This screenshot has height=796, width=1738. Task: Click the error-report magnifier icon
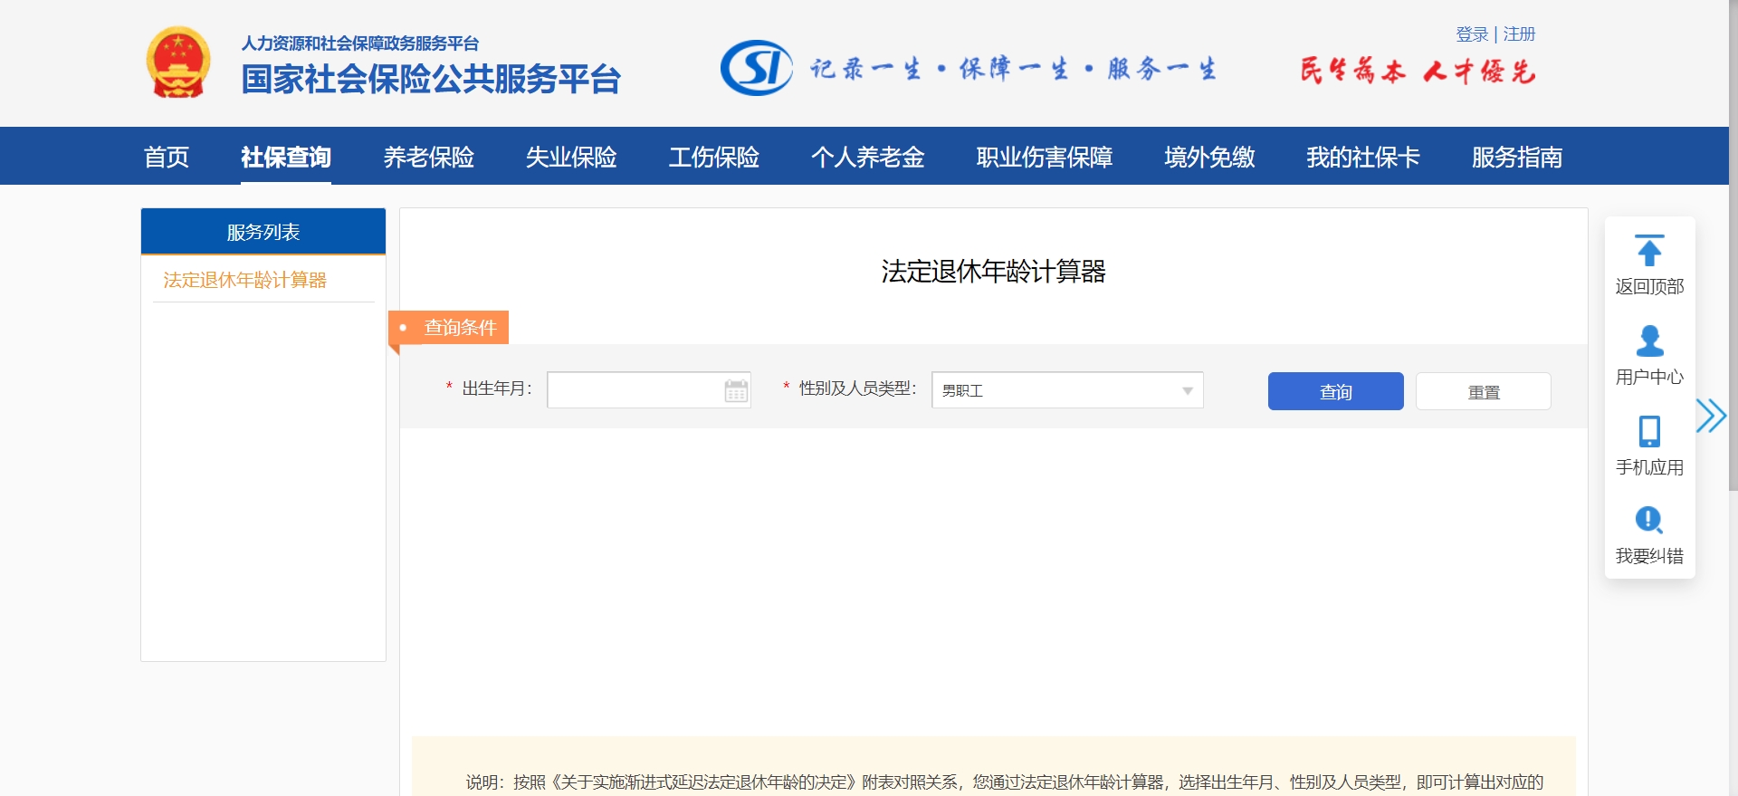click(1648, 521)
